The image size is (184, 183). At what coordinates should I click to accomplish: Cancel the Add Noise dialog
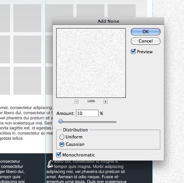(146, 41)
